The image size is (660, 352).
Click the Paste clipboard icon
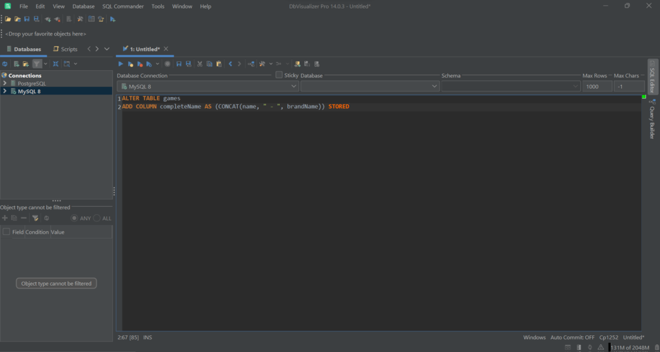(219, 64)
